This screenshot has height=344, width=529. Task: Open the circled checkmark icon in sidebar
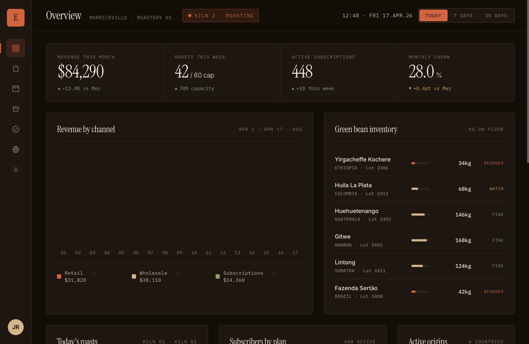15,129
